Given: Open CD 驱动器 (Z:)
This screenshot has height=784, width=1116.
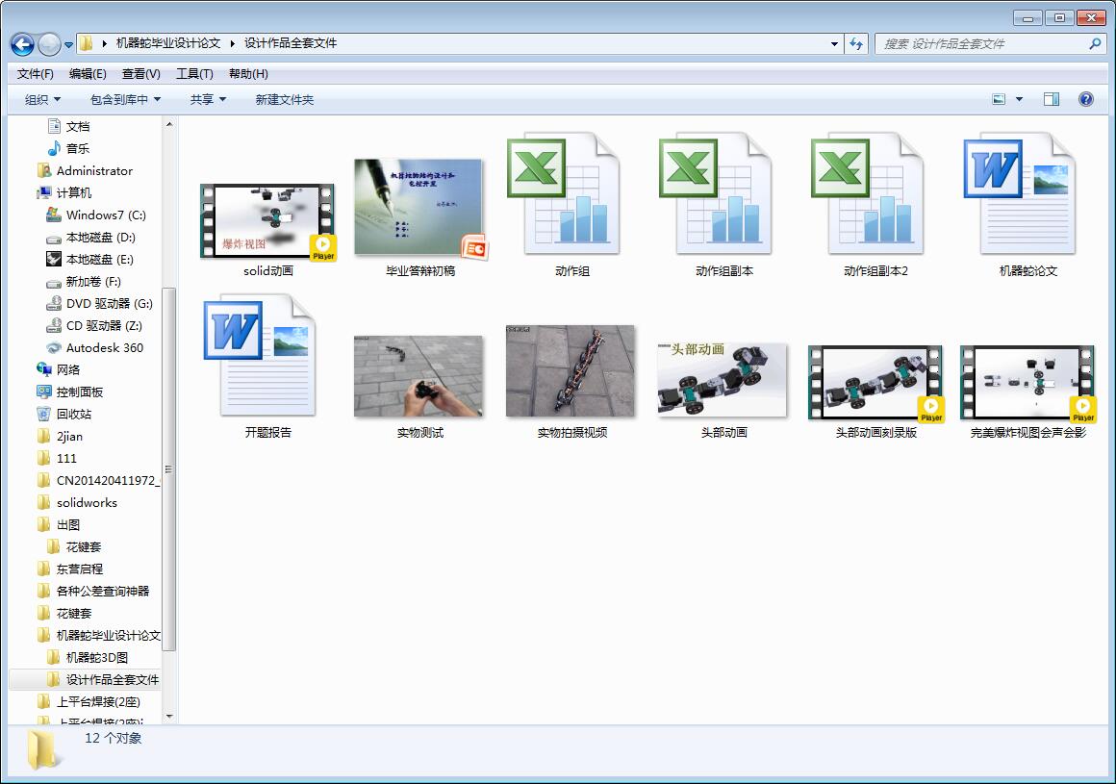Looking at the screenshot, I should 104,326.
